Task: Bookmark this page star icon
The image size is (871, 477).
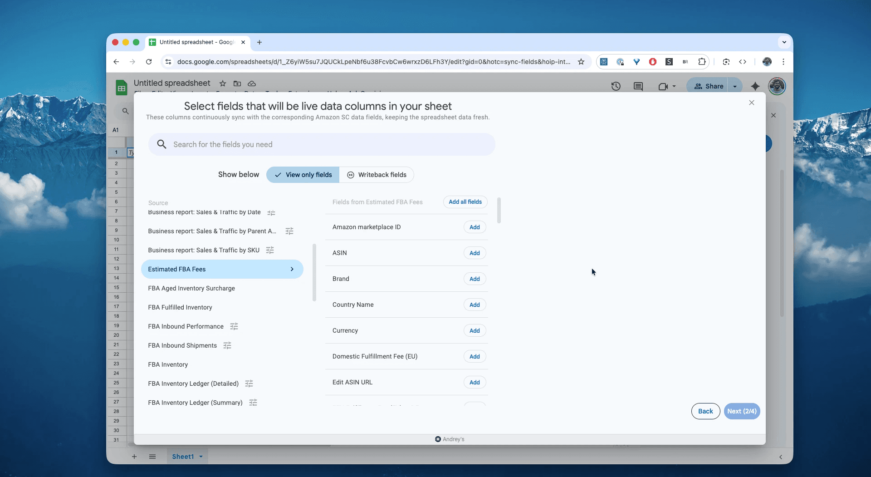Action: point(581,62)
